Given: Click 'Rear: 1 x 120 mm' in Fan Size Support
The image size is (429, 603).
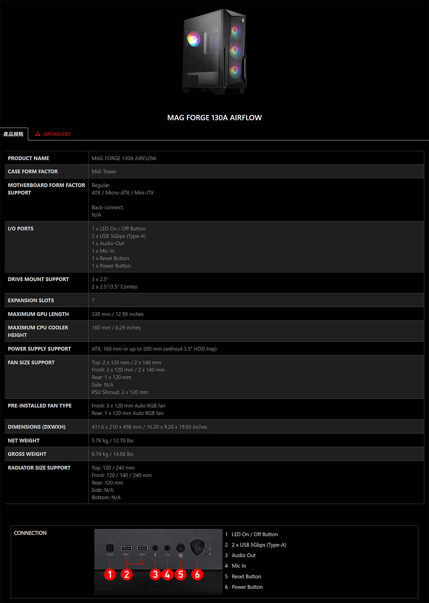Looking at the screenshot, I should (112, 378).
